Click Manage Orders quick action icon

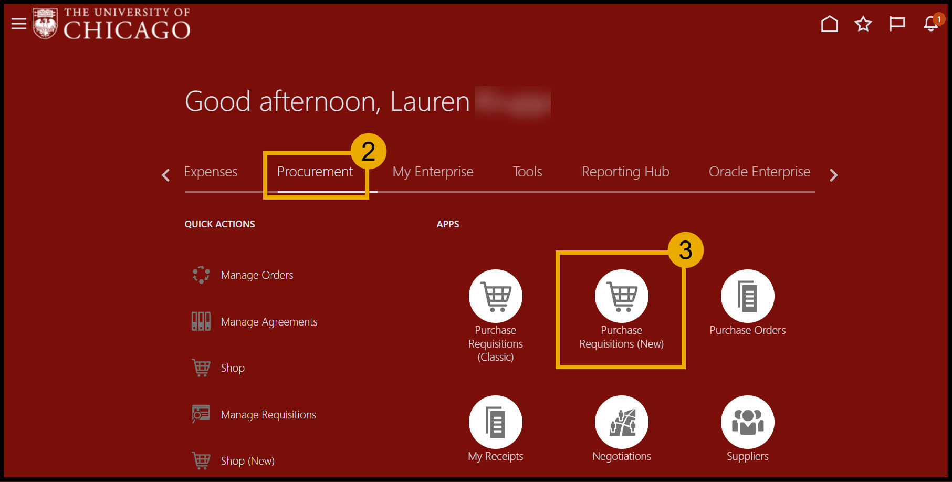(201, 275)
